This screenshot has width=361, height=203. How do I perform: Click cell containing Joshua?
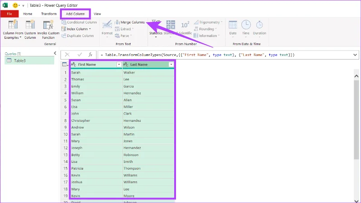point(96,182)
